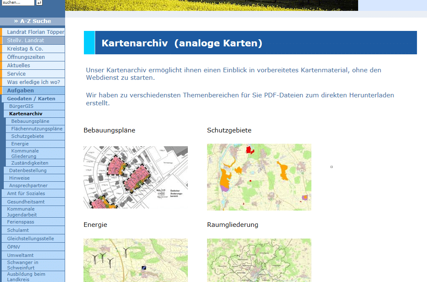
Task: Go to Schulamt
Action: click(x=33, y=230)
